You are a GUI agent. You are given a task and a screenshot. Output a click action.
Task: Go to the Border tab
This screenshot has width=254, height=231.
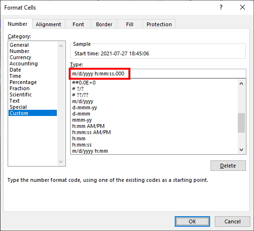tap(104, 24)
